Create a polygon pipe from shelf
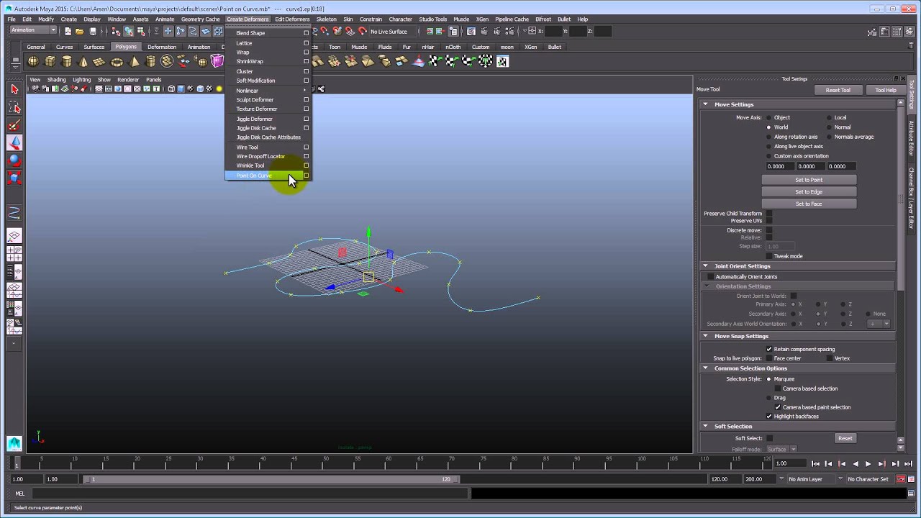Screen dimensions: 921x518 (x=150, y=62)
